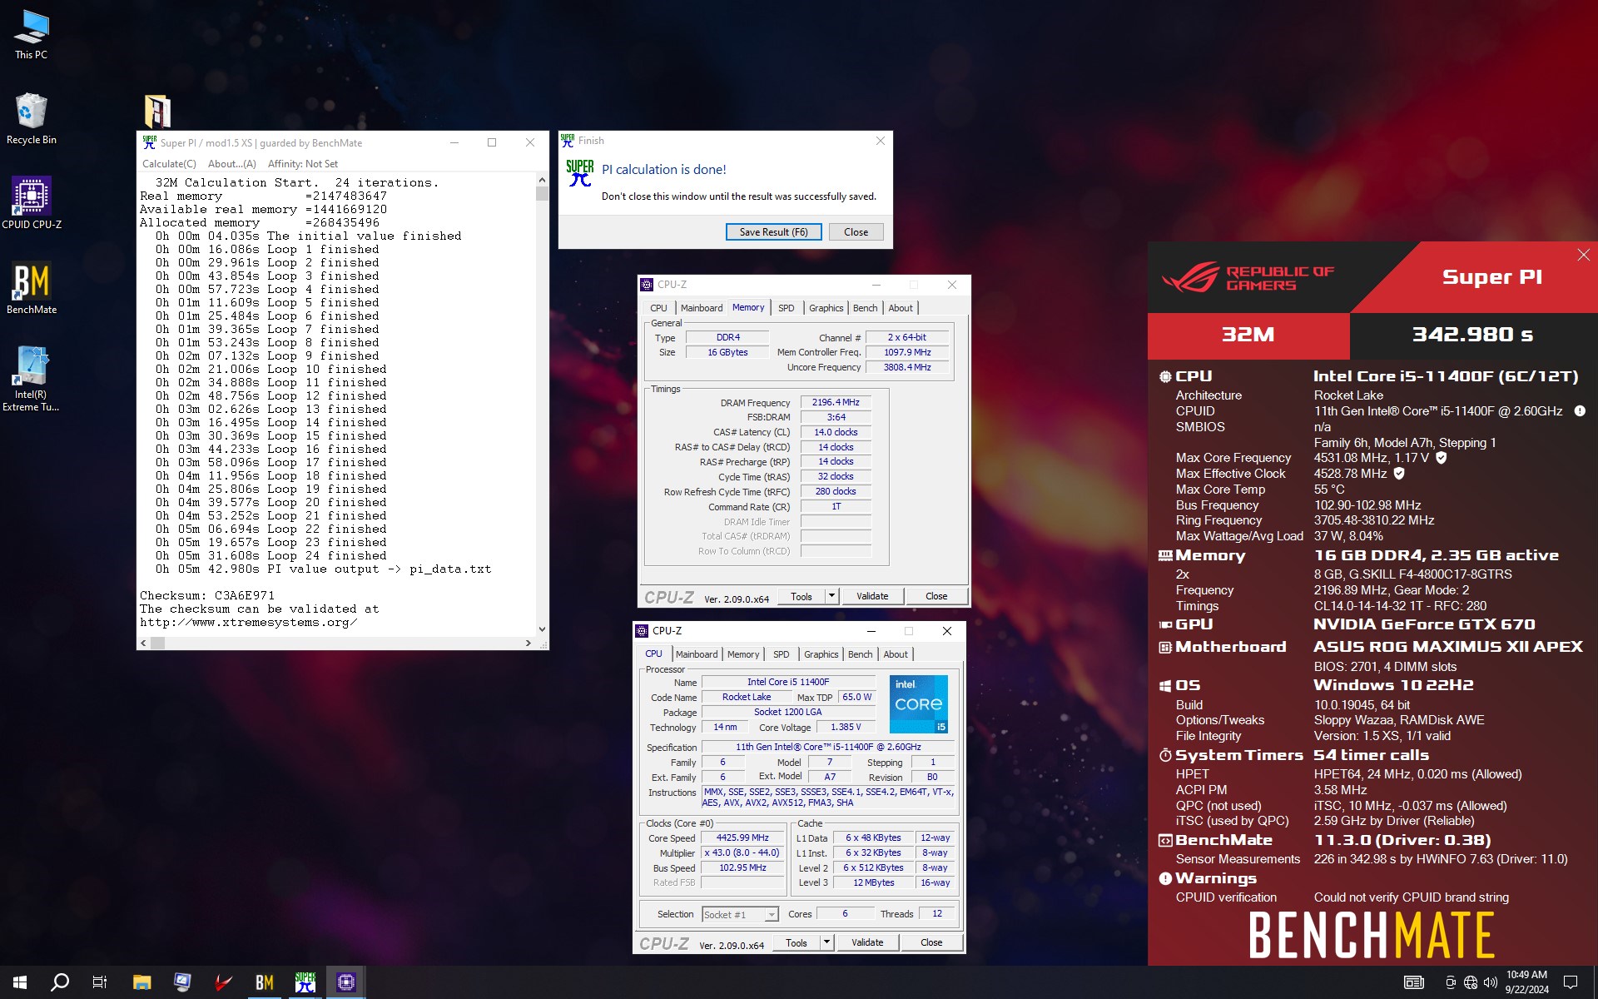The width and height of the screenshot is (1598, 999).
Task: Open the notification center icon
Action: 1571,982
